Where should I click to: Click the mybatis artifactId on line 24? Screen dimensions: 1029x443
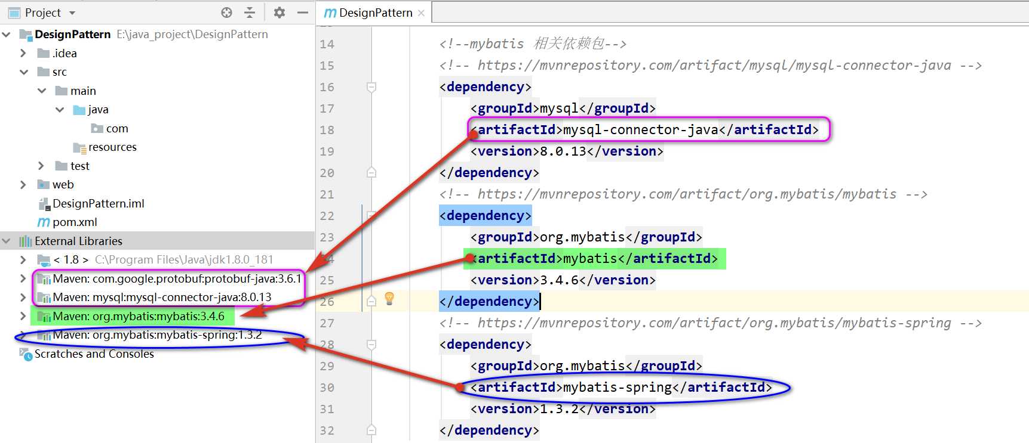[x=591, y=258]
